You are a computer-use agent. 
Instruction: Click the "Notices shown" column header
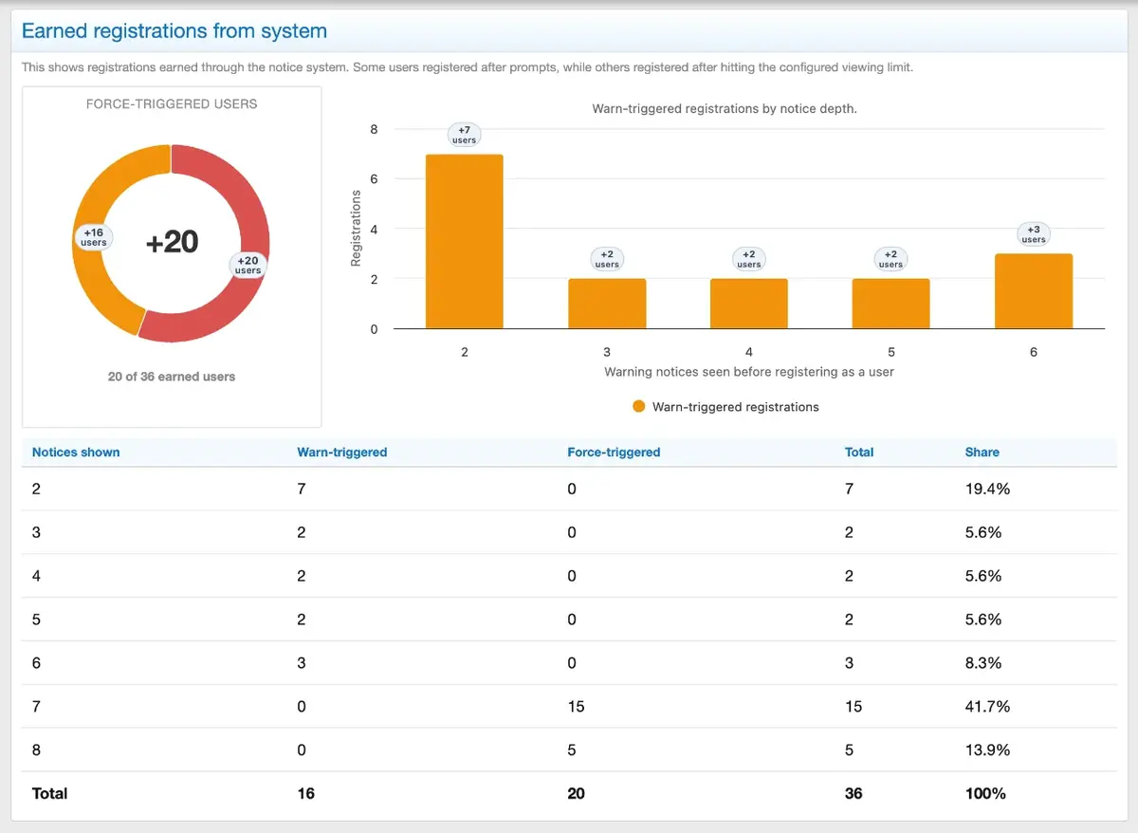pos(76,453)
